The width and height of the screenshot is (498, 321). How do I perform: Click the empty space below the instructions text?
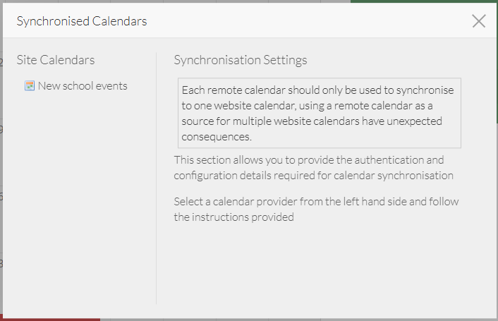tap(317, 268)
